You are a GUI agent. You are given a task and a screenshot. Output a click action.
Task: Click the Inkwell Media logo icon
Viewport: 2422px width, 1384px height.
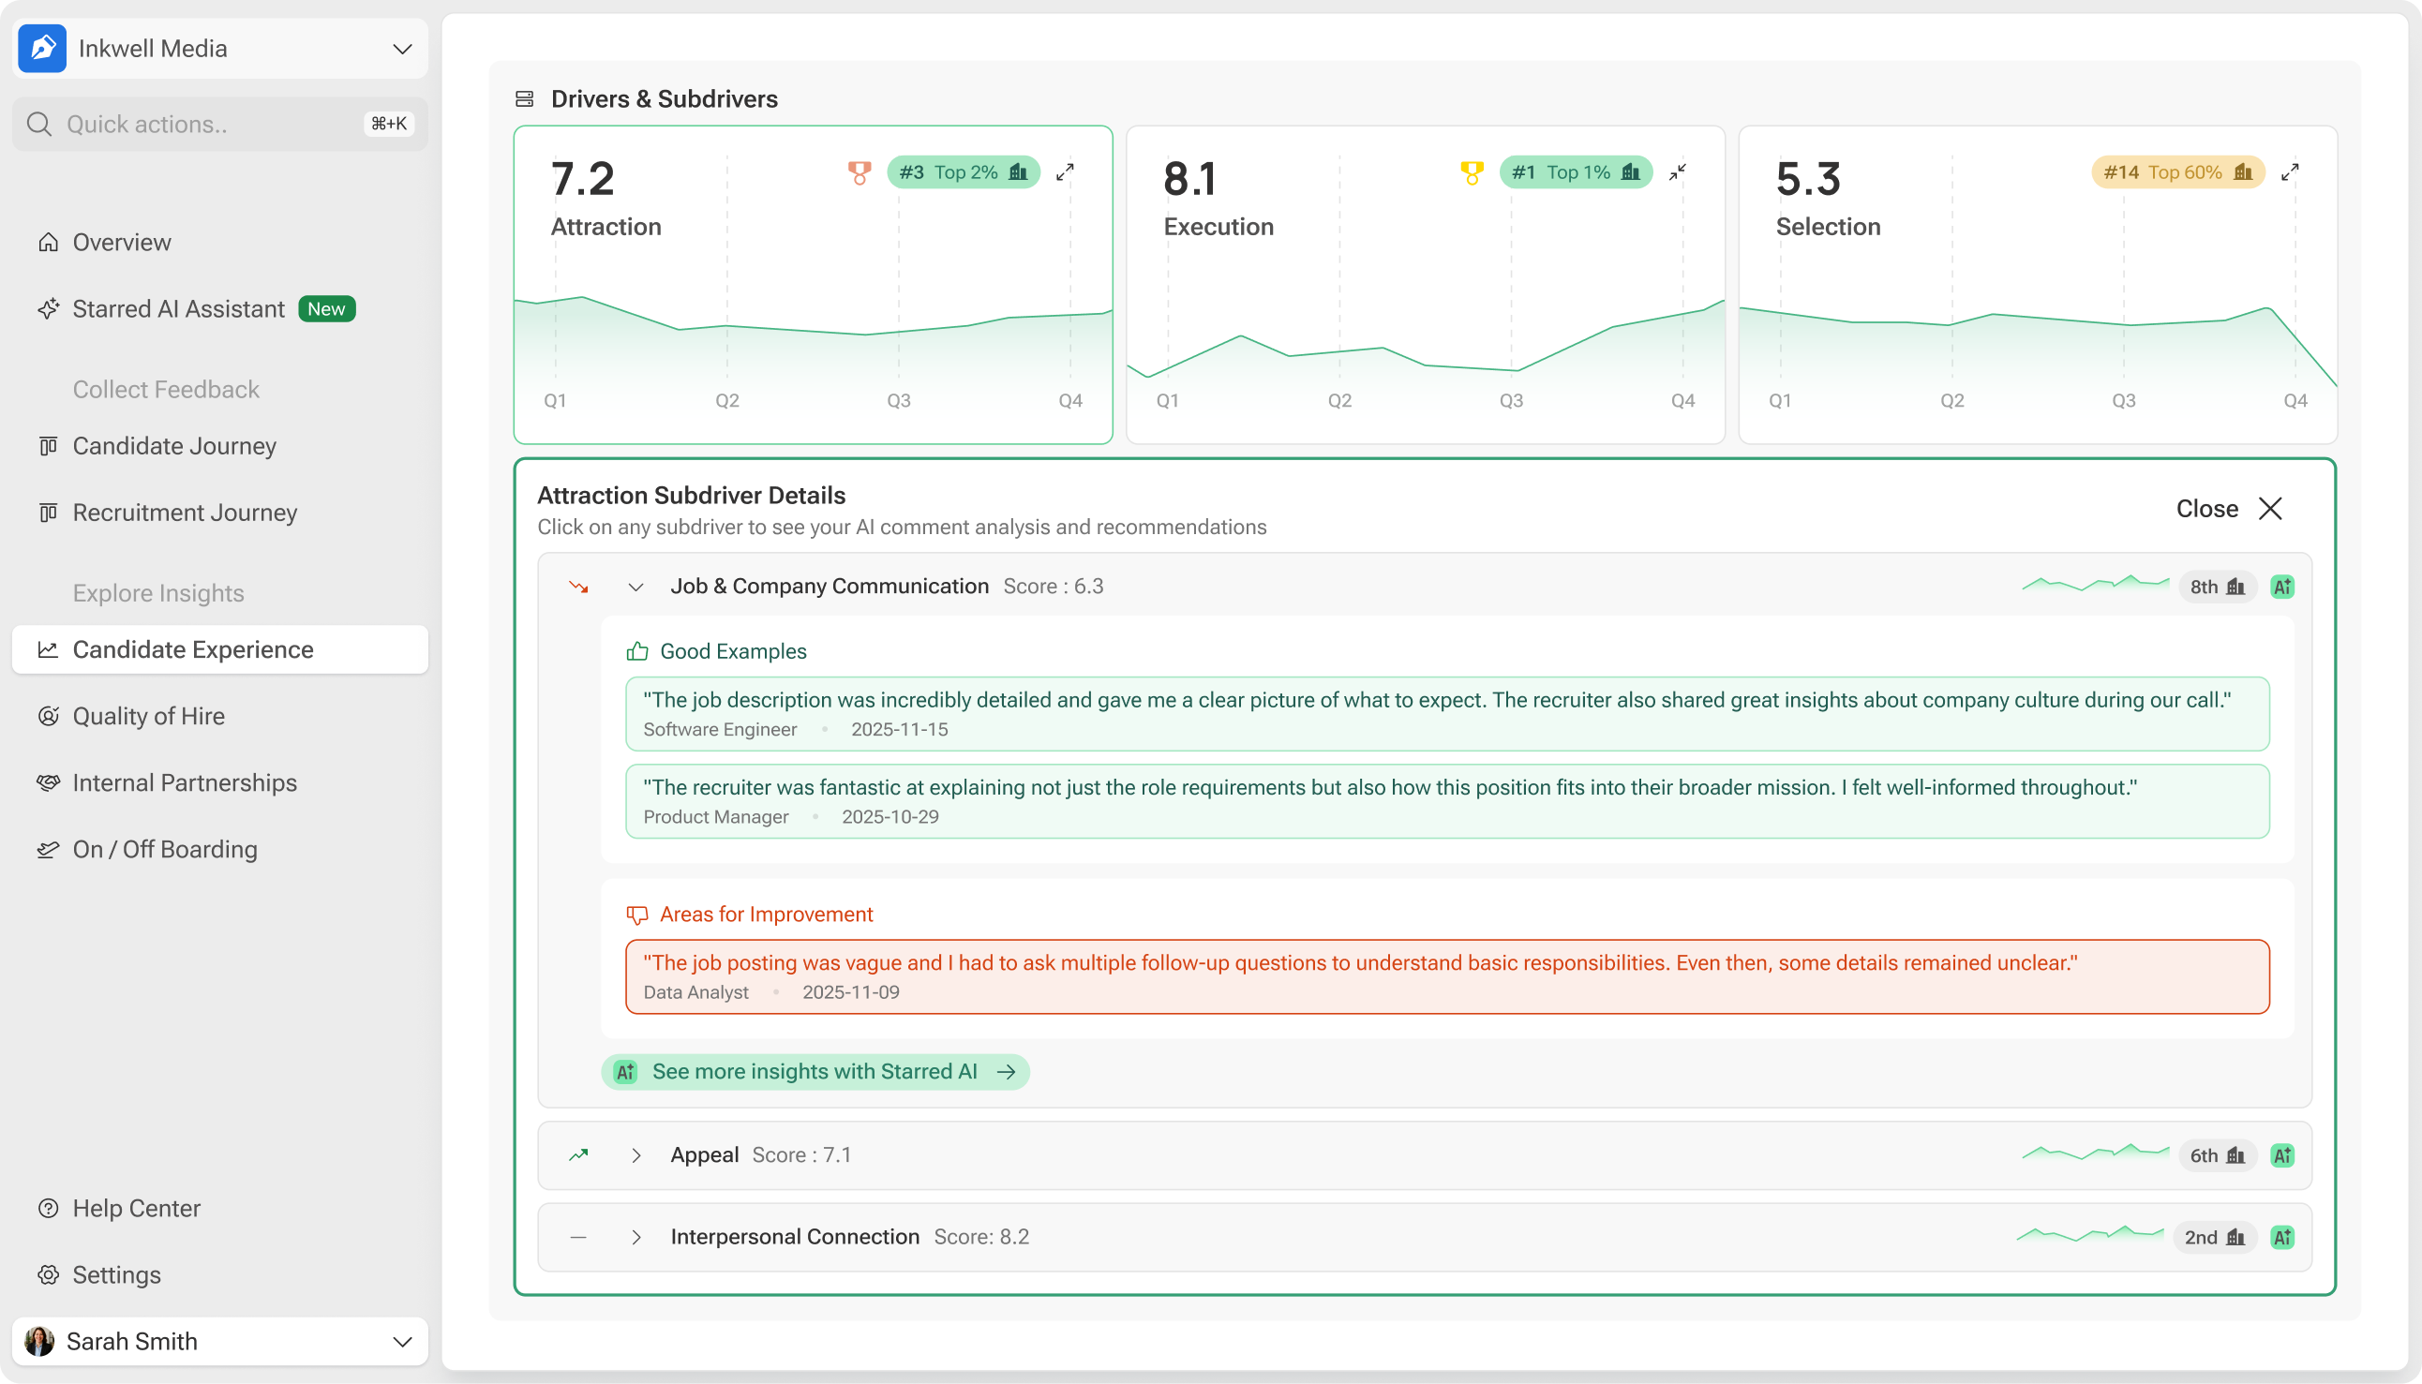click(43, 49)
